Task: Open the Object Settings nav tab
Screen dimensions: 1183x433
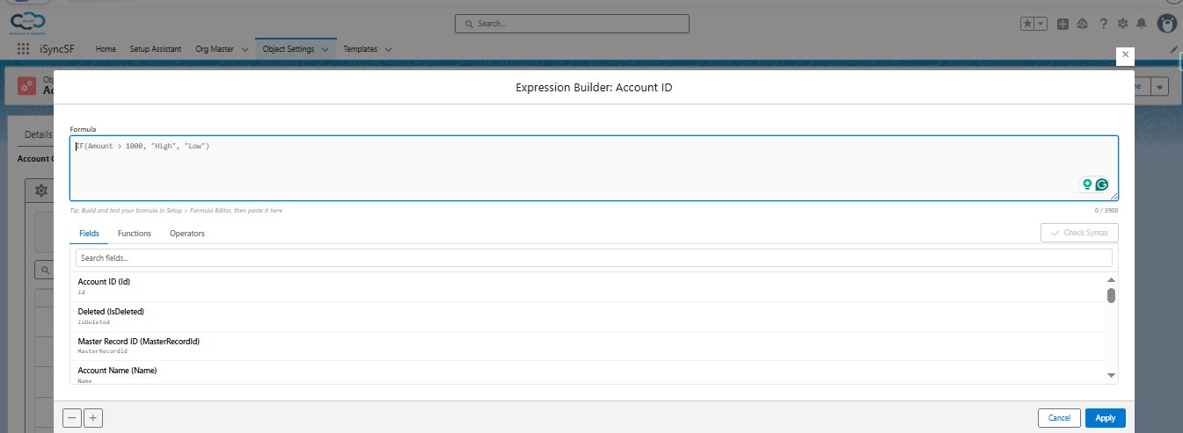Action: [288, 49]
